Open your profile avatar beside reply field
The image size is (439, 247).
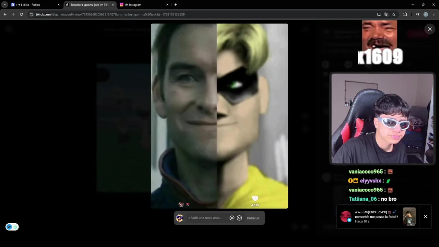click(180, 218)
